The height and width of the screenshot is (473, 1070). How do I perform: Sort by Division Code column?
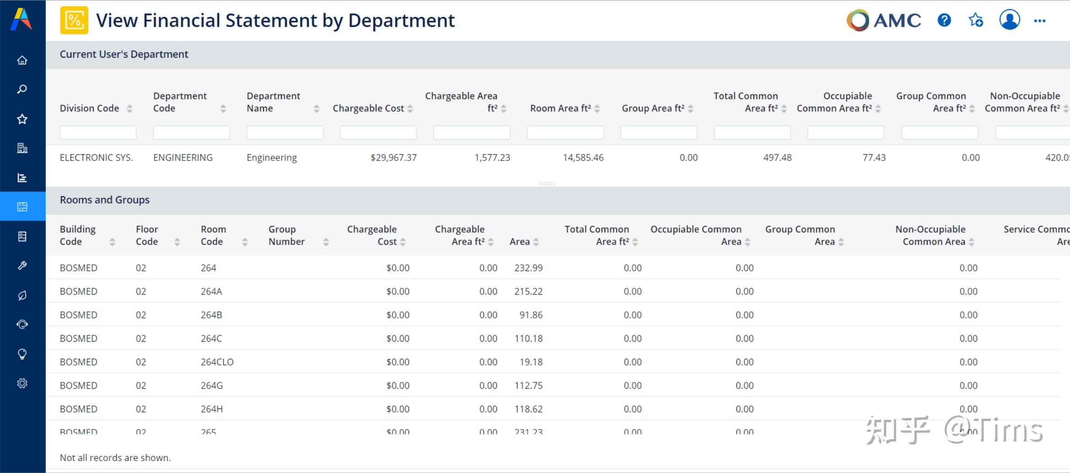coord(129,108)
